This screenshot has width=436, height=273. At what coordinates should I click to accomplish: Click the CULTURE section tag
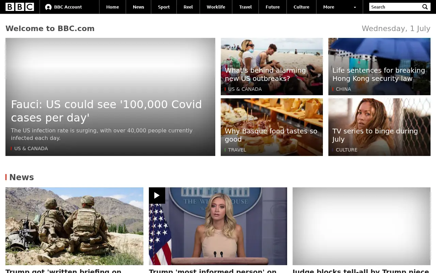346,150
